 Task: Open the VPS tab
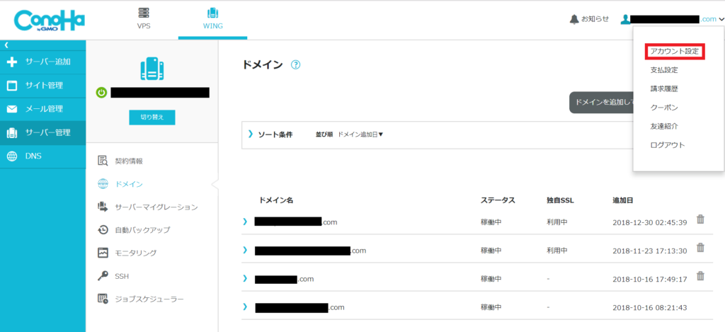click(144, 19)
